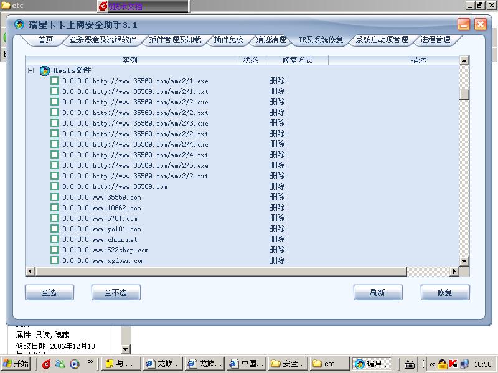Click the 技术文档 tab in the top bar
This screenshot has height=373, width=498.
point(144,6)
